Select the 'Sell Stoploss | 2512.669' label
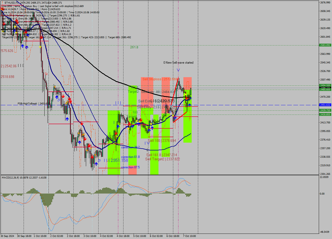The image size is (332, 239). (x=160, y=79)
